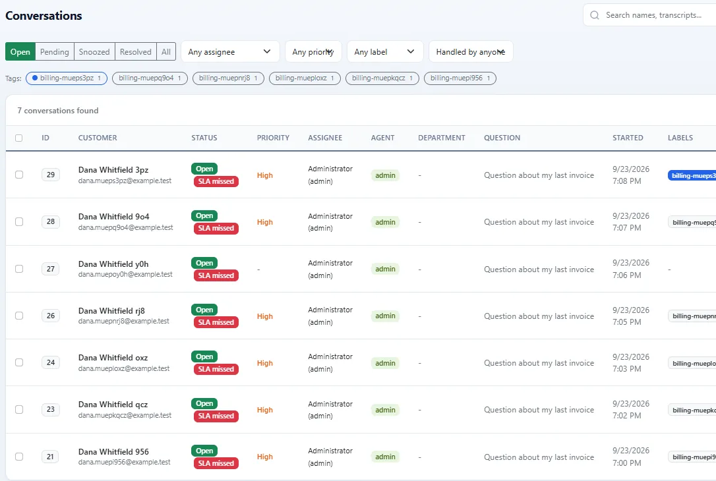Select the billing-muepi956 tag filter

(x=460, y=78)
